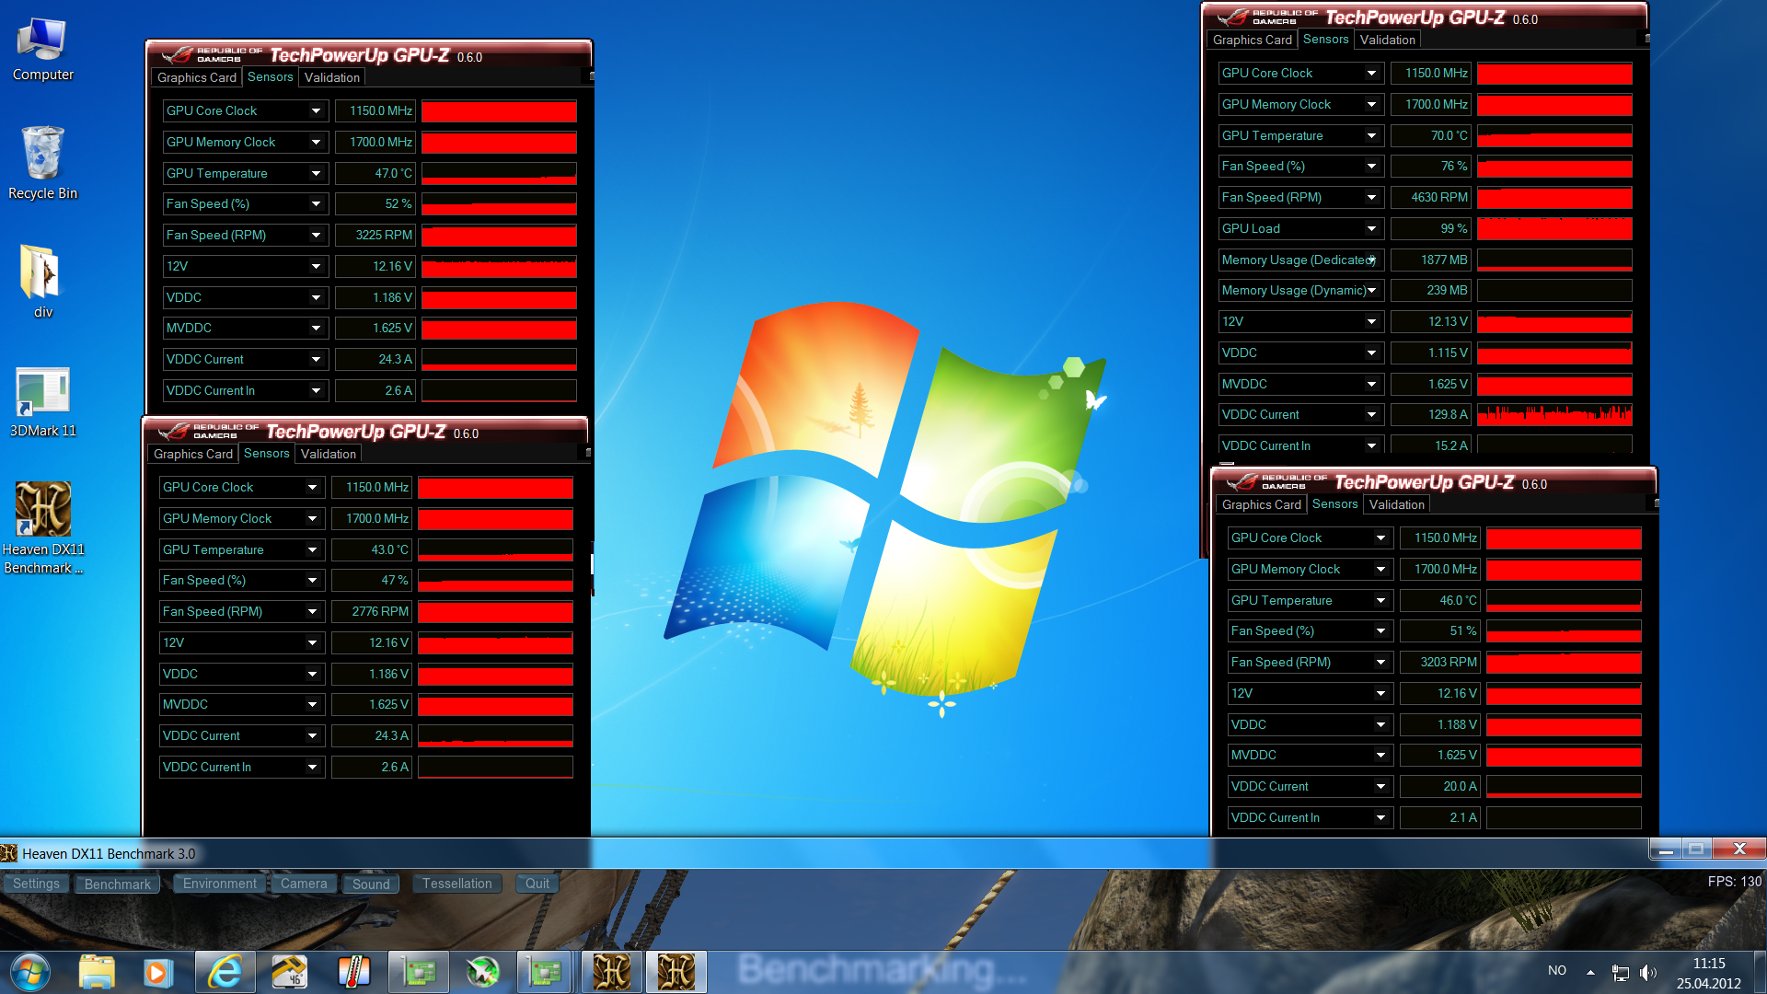Viewport: 1767px width, 994px height.
Task: Select the Sensors tab in the bottom-left GPU-Z
Action: (x=266, y=453)
